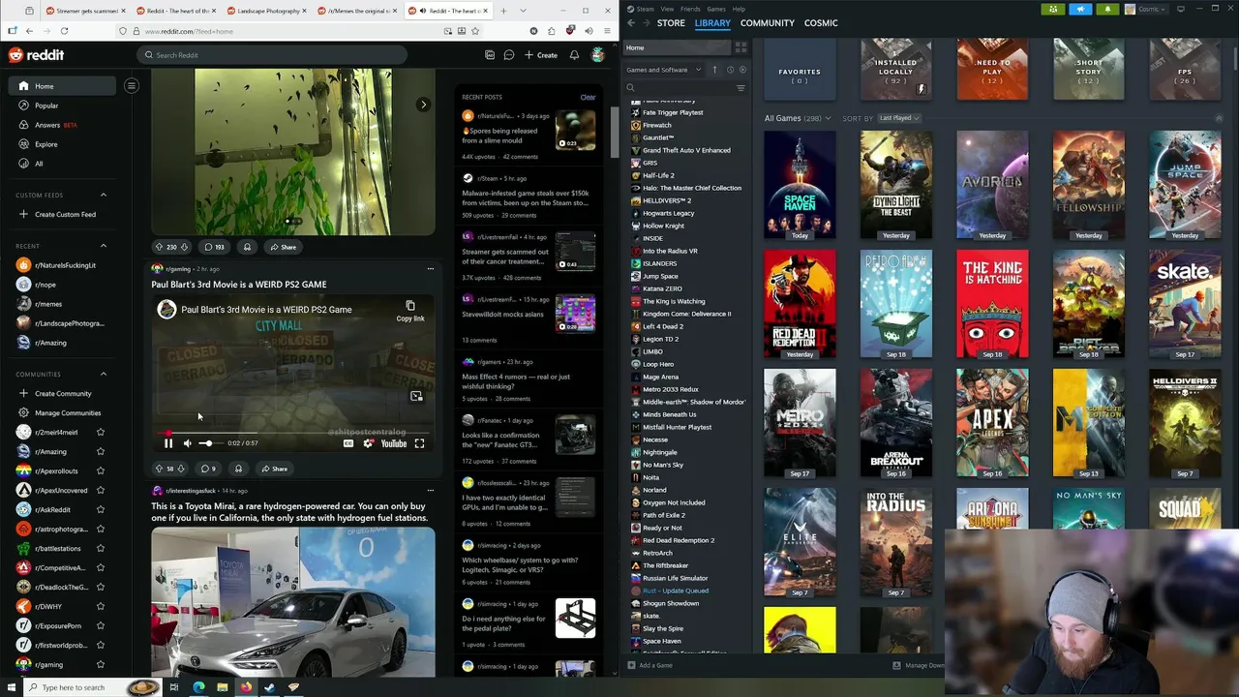Expand Games and Software filter dropdown

coord(664,70)
